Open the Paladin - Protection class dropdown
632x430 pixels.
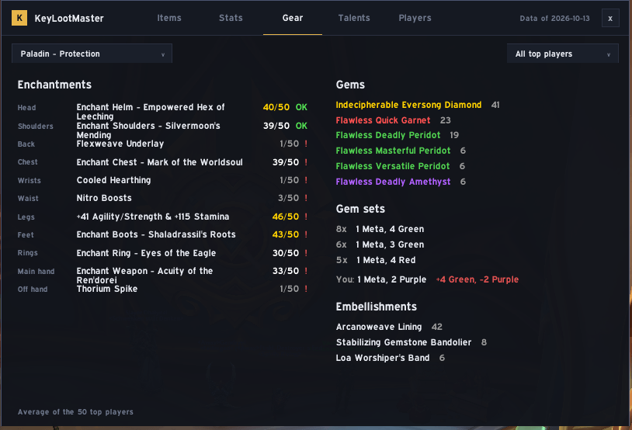click(x=92, y=54)
